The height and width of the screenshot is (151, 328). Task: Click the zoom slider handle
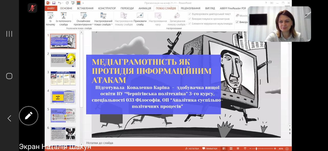(x=256, y=148)
